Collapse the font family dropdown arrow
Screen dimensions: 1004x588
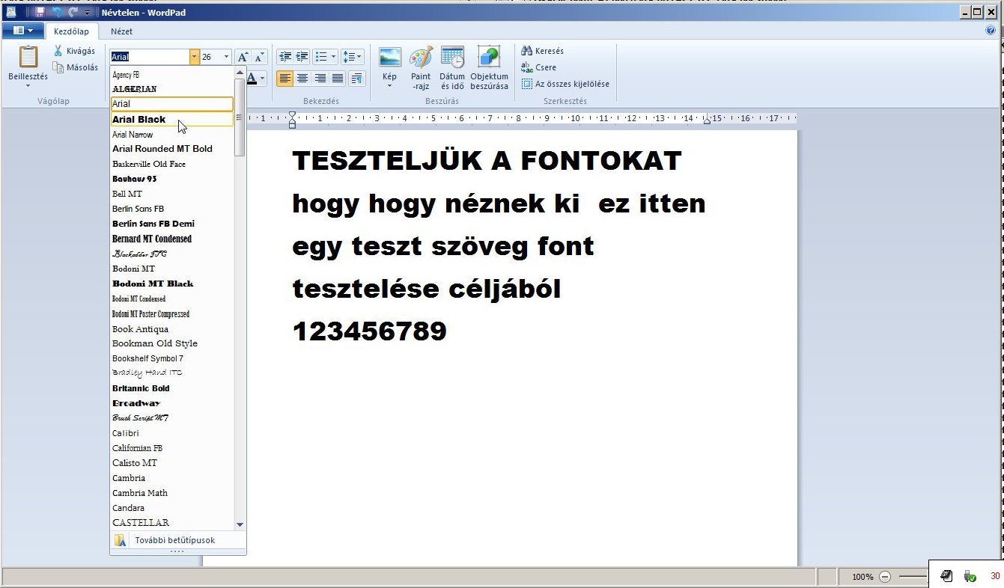click(x=195, y=57)
